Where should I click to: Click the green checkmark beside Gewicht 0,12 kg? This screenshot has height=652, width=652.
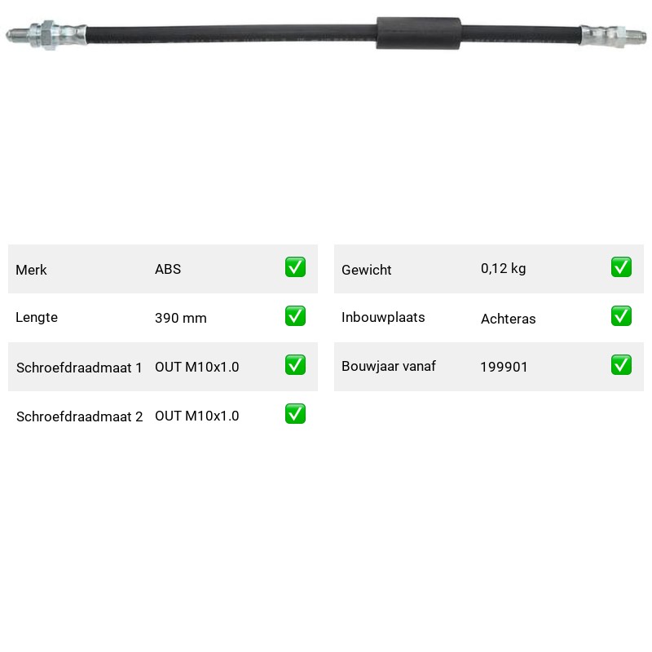point(621,267)
